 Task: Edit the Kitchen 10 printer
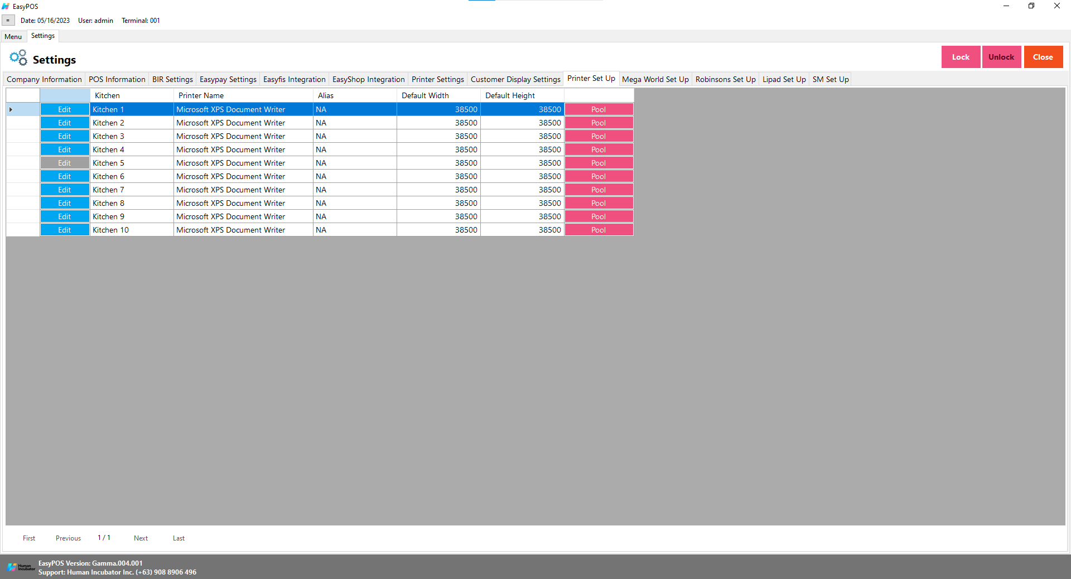click(65, 230)
